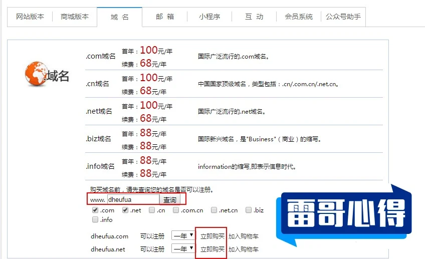Click the .net域名 row label
The width and height of the screenshot is (425, 259).
[99, 111]
